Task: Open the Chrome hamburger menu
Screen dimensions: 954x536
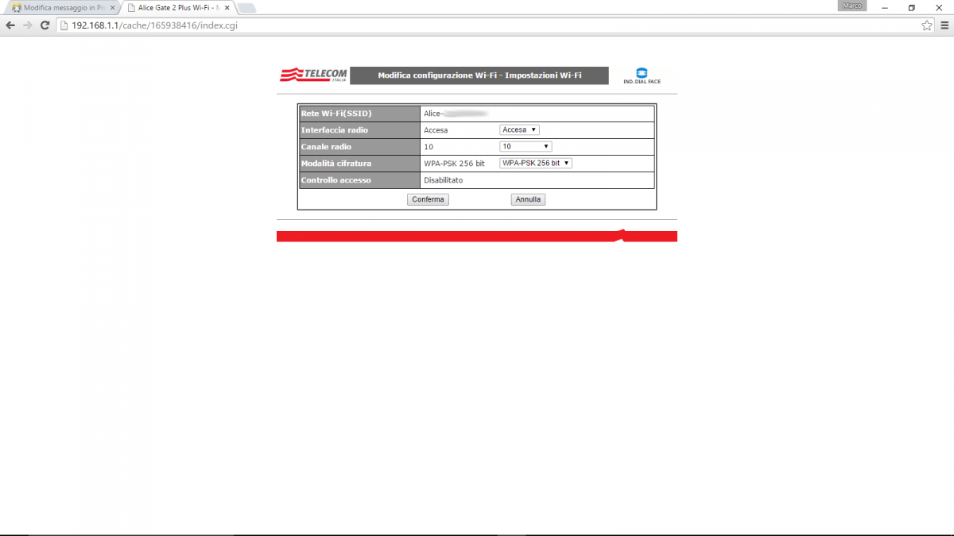Action: (x=943, y=25)
